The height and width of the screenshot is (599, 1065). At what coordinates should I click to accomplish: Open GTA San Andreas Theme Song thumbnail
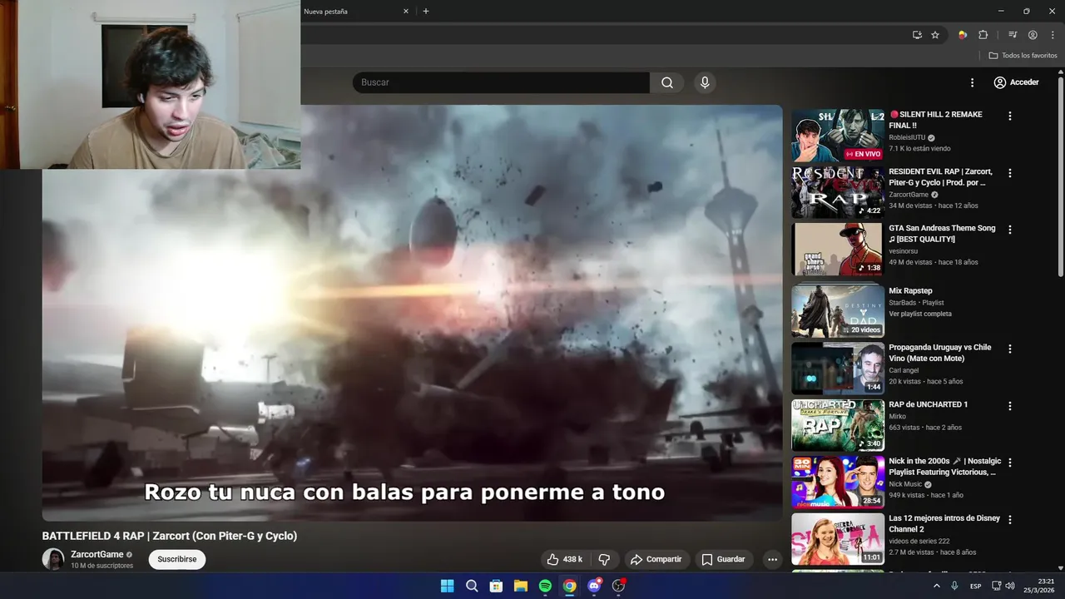838,249
